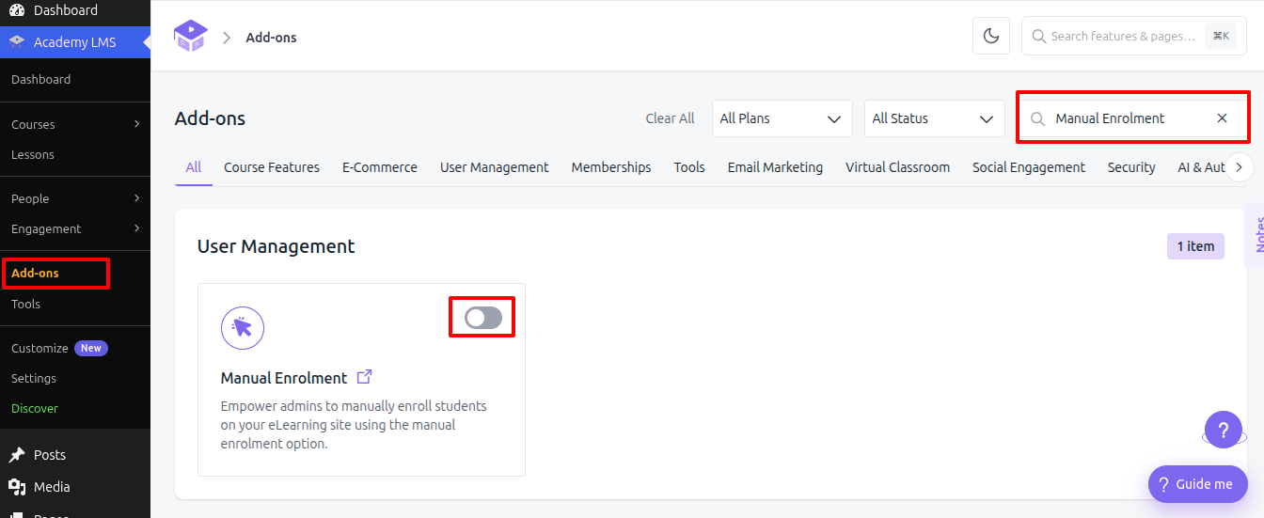The height and width of the screenshot is (518, 1264).
Task: Switch to Security tab
Action: pyautogui.click(x=1131, y=167)
